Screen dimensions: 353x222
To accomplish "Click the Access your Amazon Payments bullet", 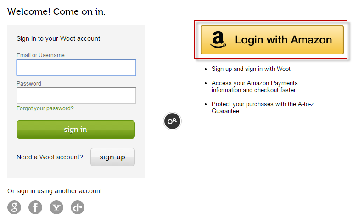I will tap(254, 87).
